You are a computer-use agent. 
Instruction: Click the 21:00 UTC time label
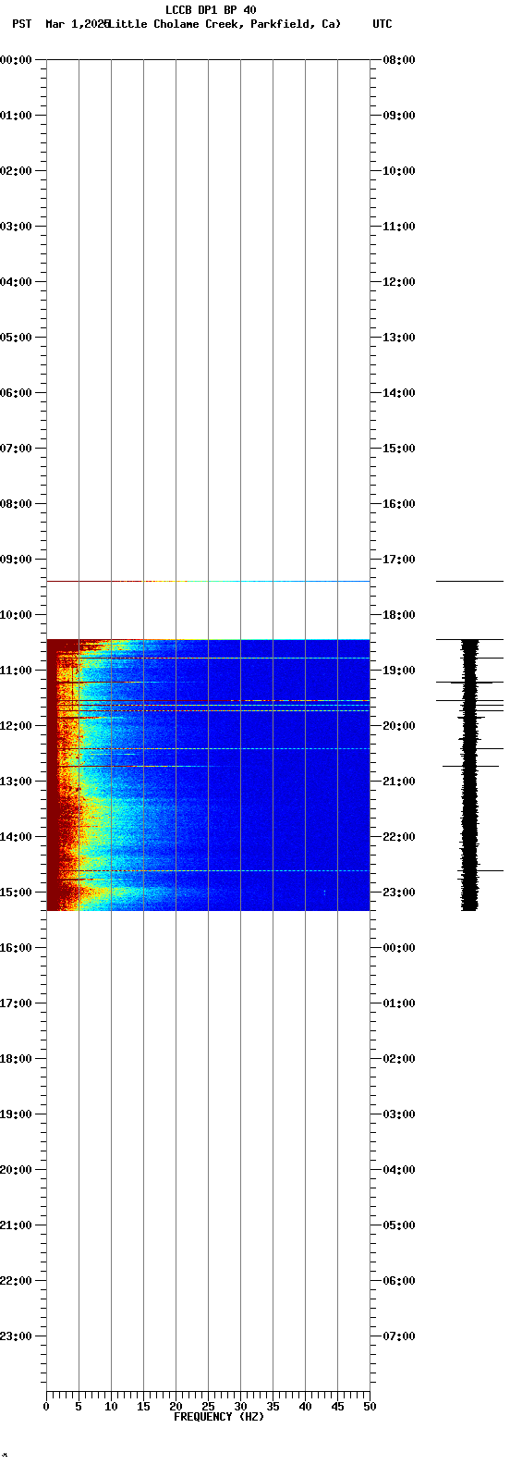click(399, 782)
